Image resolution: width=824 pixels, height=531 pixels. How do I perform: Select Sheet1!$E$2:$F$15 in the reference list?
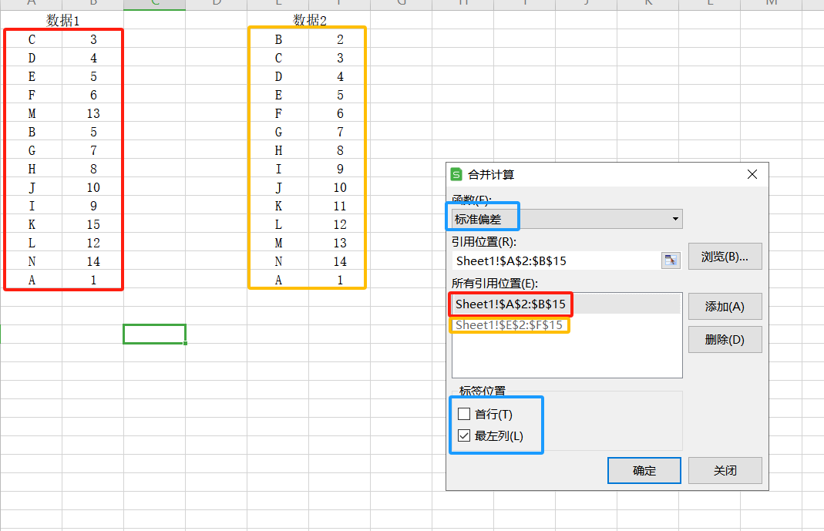coord(509,325)
